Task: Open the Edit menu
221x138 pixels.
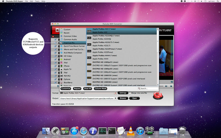Action: (x=31, y=1)
